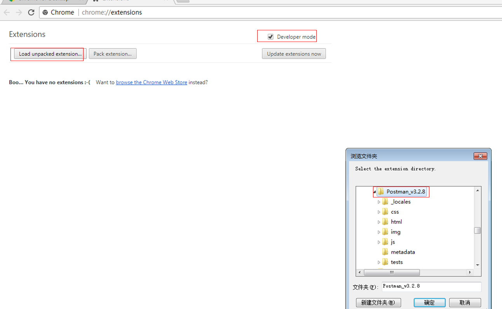Expand the img folder arrow

379,232
